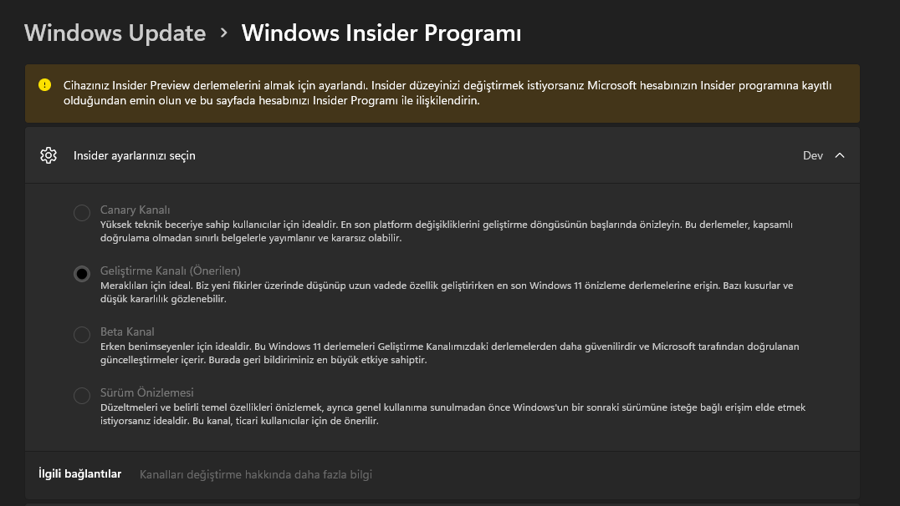Click the Insider ayarlarınızı seçin header text

tap(134, 155)
